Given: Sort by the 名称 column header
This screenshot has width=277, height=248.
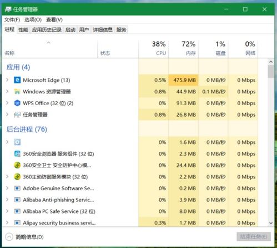Looking at the screenshot, I should (49, 49).
